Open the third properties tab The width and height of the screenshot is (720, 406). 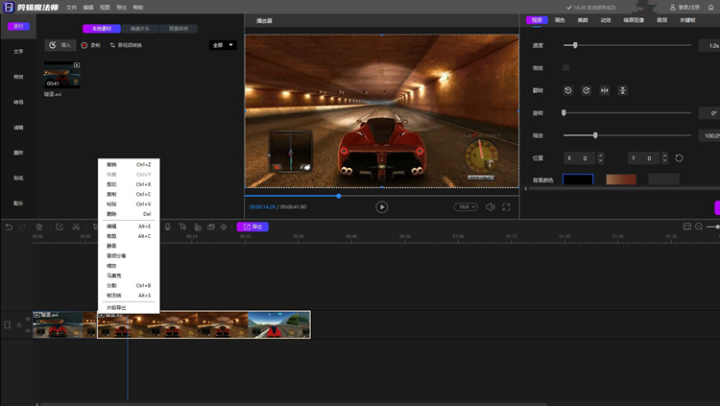(x=583, y=20)
